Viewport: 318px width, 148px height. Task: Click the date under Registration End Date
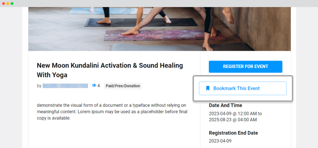pos(220,141)
